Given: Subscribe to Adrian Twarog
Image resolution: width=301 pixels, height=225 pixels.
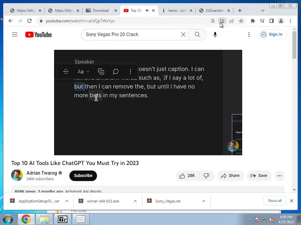Looking at the screenshot, I should (83, 176).
